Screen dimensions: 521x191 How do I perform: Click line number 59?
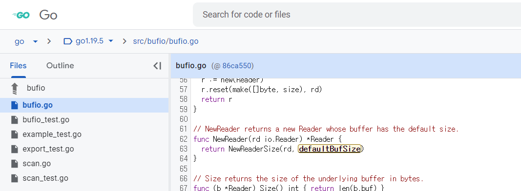(184, 109)
